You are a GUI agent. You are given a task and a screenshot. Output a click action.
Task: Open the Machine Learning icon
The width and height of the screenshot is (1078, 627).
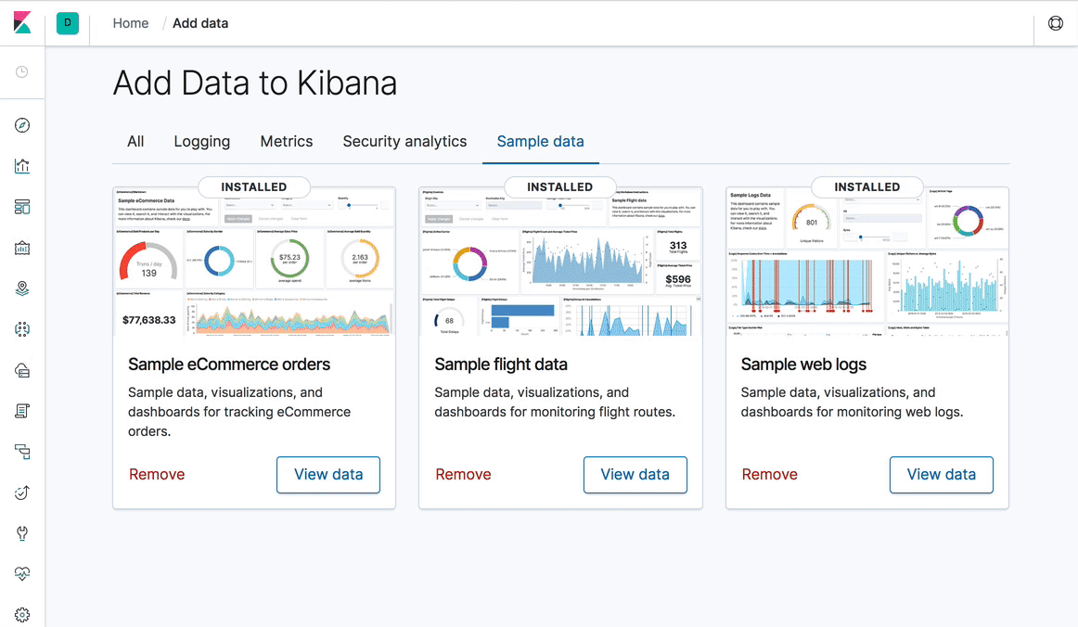pyautogui.click(x=22, y=328)
